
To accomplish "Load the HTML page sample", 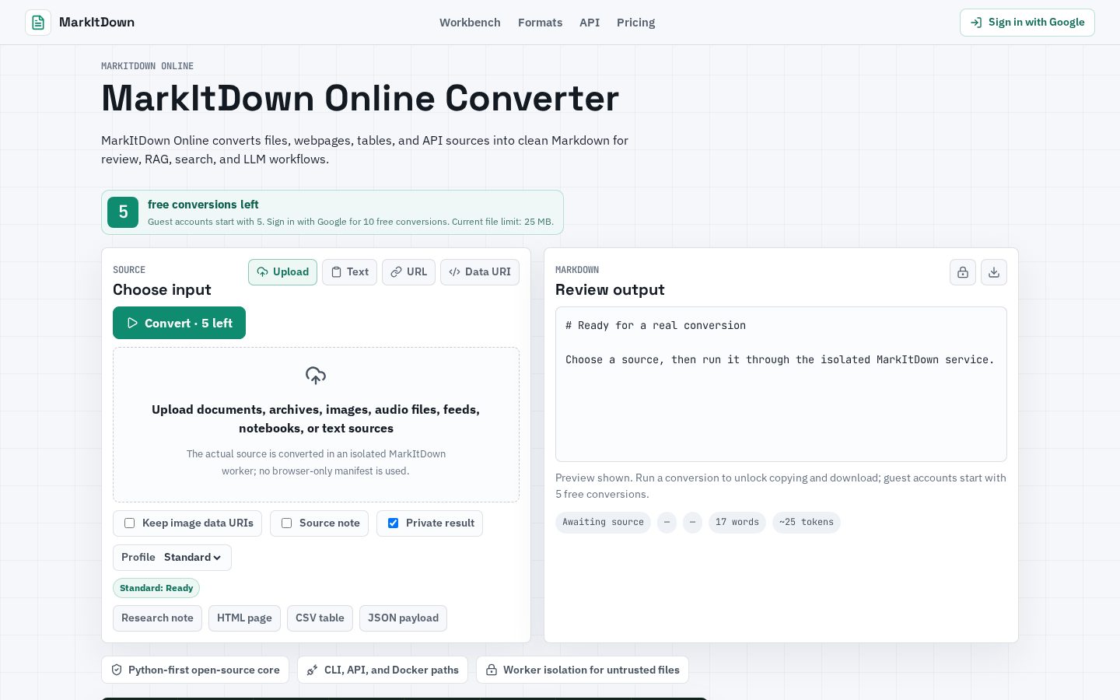I will pyautogui.click(x=244, y=618).
